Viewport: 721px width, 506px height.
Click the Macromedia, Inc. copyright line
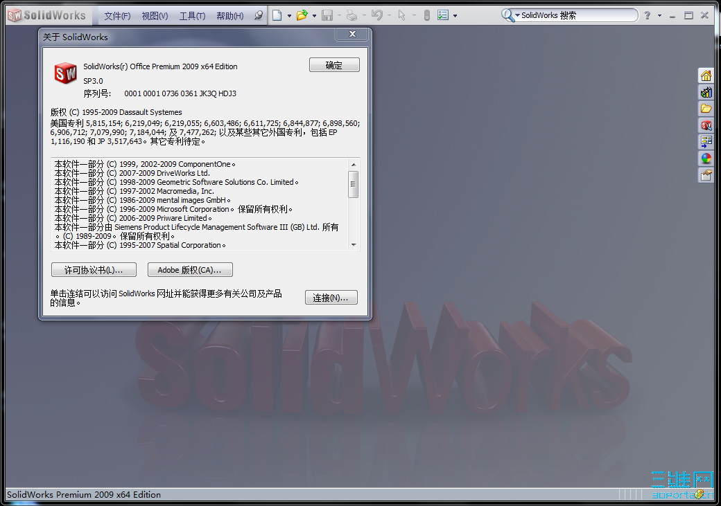coord(134,191)
